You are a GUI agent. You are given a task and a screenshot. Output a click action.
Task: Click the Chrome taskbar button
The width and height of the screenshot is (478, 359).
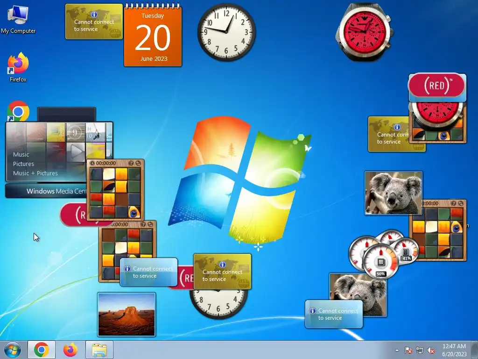42,350
